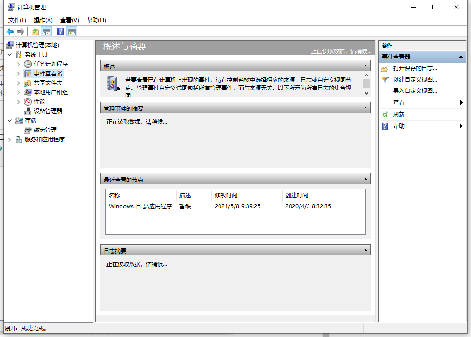Select 磁盘管理 in the tree
Screen dimensions: 471x337
(45, 130)
